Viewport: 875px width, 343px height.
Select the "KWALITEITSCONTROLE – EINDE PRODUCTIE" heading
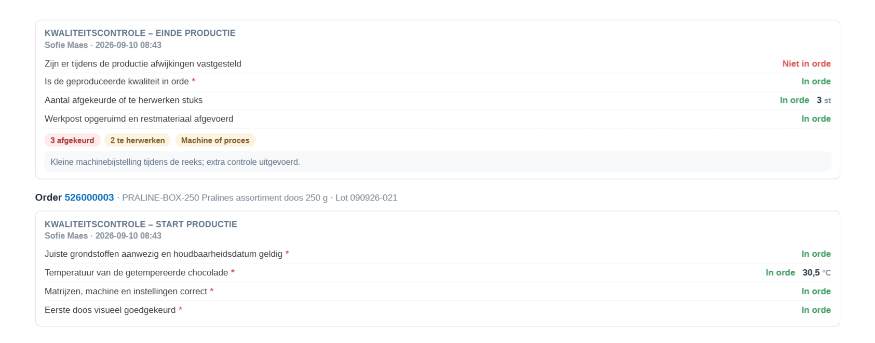click(x=140, y=33)
